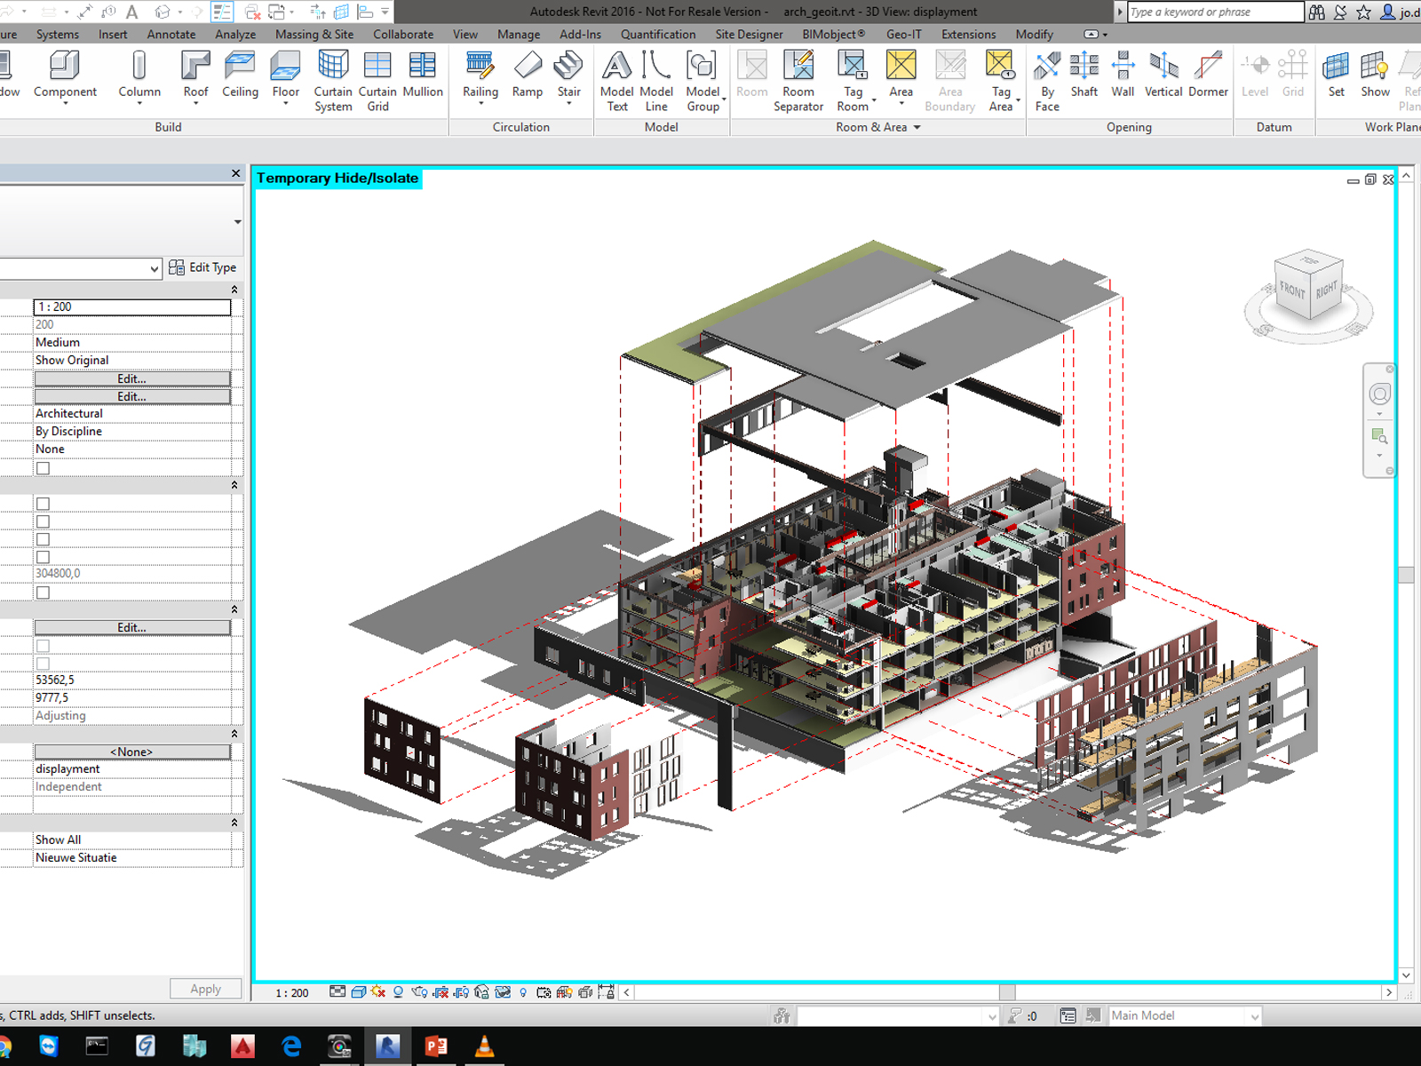Screen dimensions: 1421x1066
Task: Click the view's vertical scrollbar thumb
Action: pyautogui.click(x=1406, y=575)
